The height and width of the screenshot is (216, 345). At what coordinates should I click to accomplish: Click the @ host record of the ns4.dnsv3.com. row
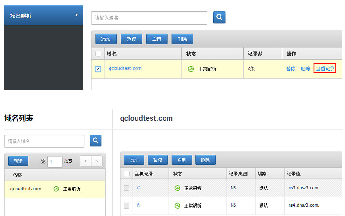(x=138, y=205)
